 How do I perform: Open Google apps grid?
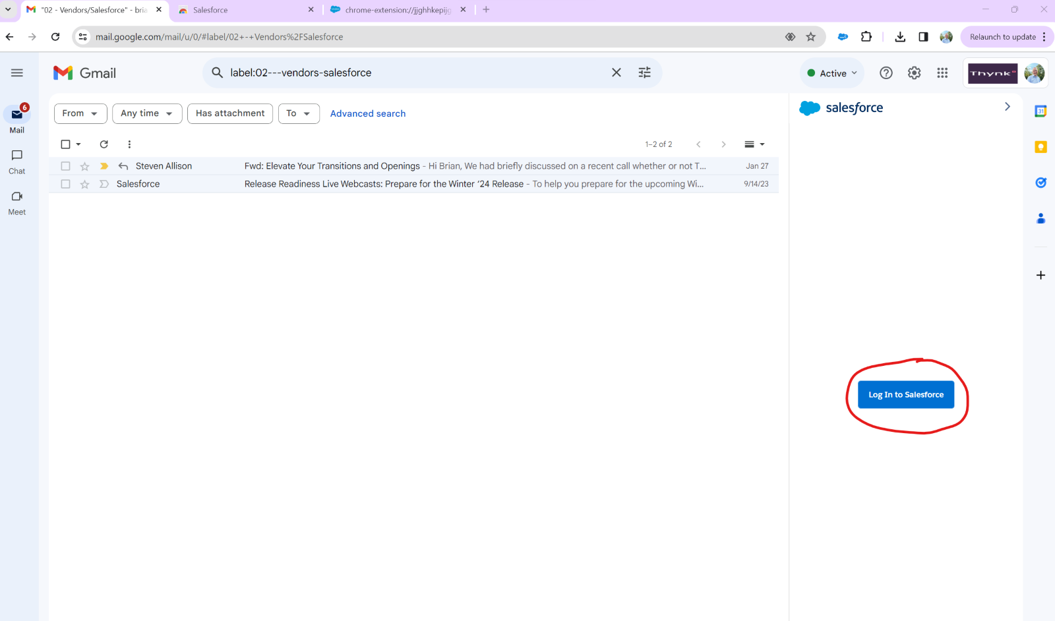[x=943, y=73]
